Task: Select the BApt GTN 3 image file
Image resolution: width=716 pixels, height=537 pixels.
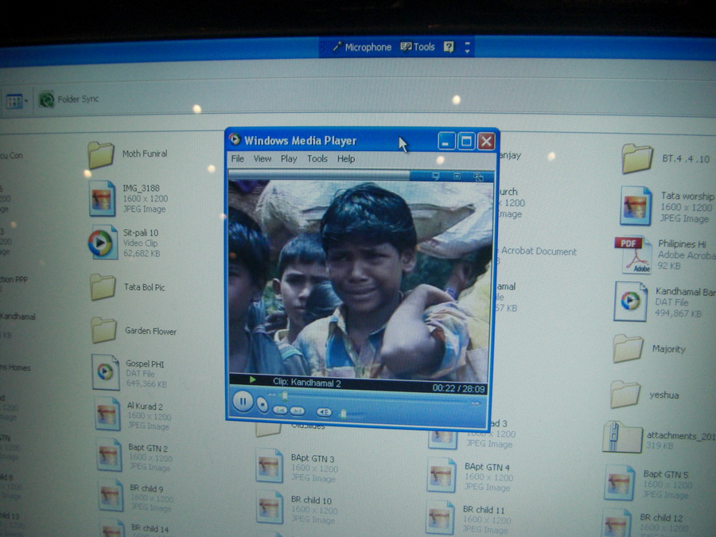Action: click(297, 467)
